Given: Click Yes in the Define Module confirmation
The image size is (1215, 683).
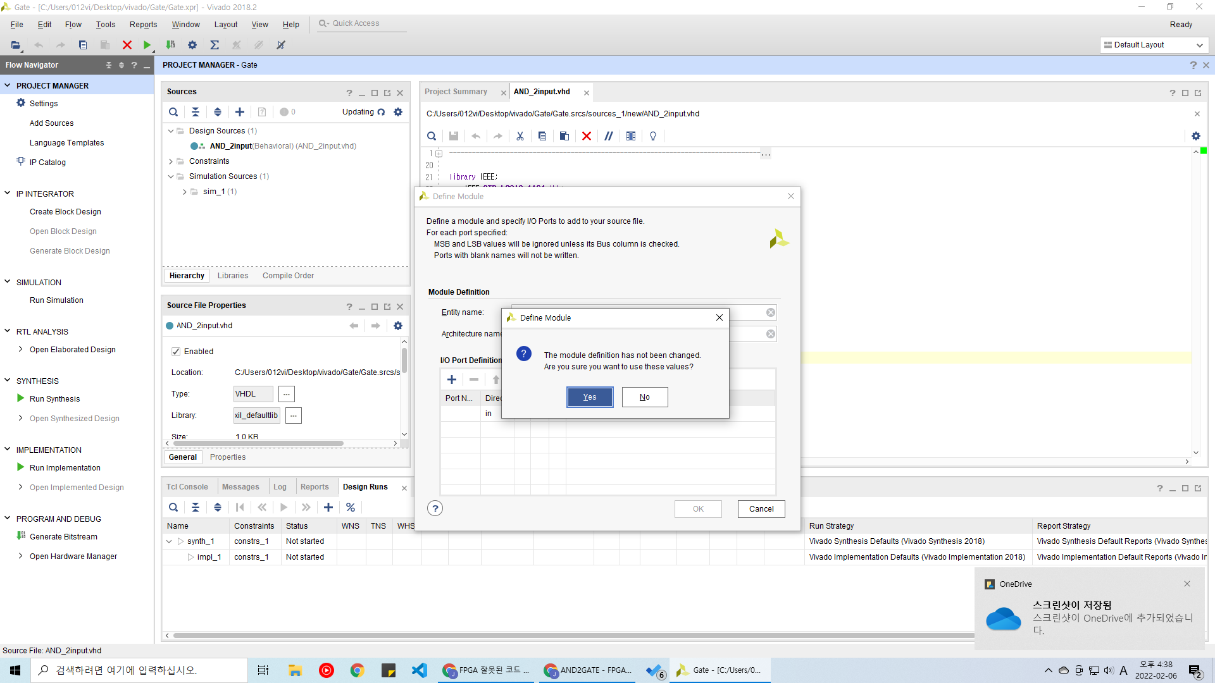Looking at the screenshot, I should click(x=589, y=397).
